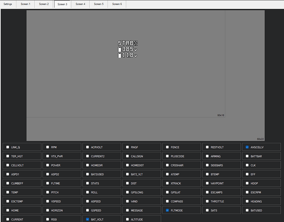Enable the ASPD2 checkbox
This screenshot has height=222, width=284.
pos(48,174)
